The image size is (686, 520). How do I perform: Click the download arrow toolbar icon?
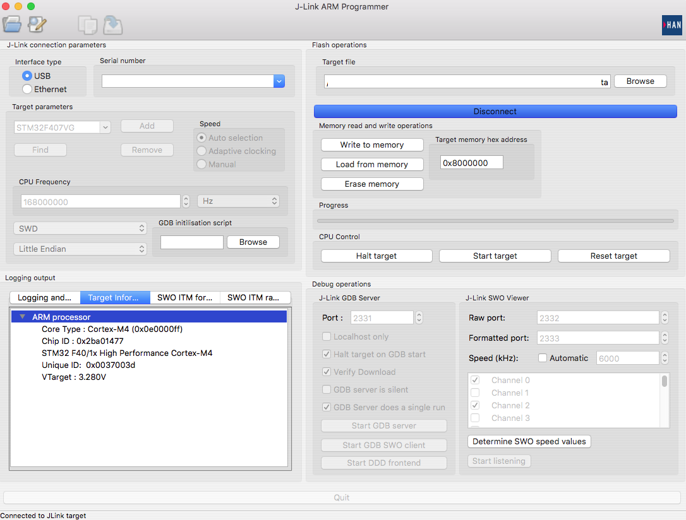point(113,25)
